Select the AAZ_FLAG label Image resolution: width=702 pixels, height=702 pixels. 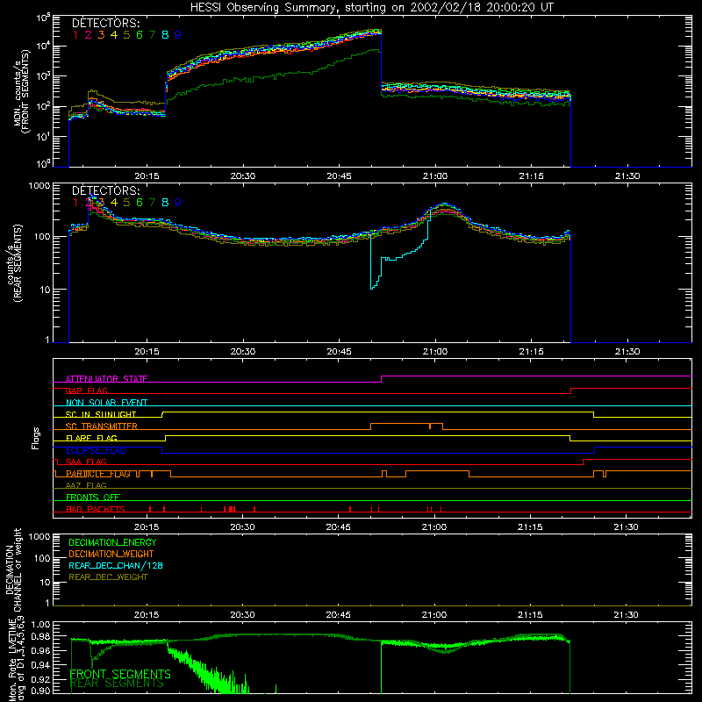point(86,485)
